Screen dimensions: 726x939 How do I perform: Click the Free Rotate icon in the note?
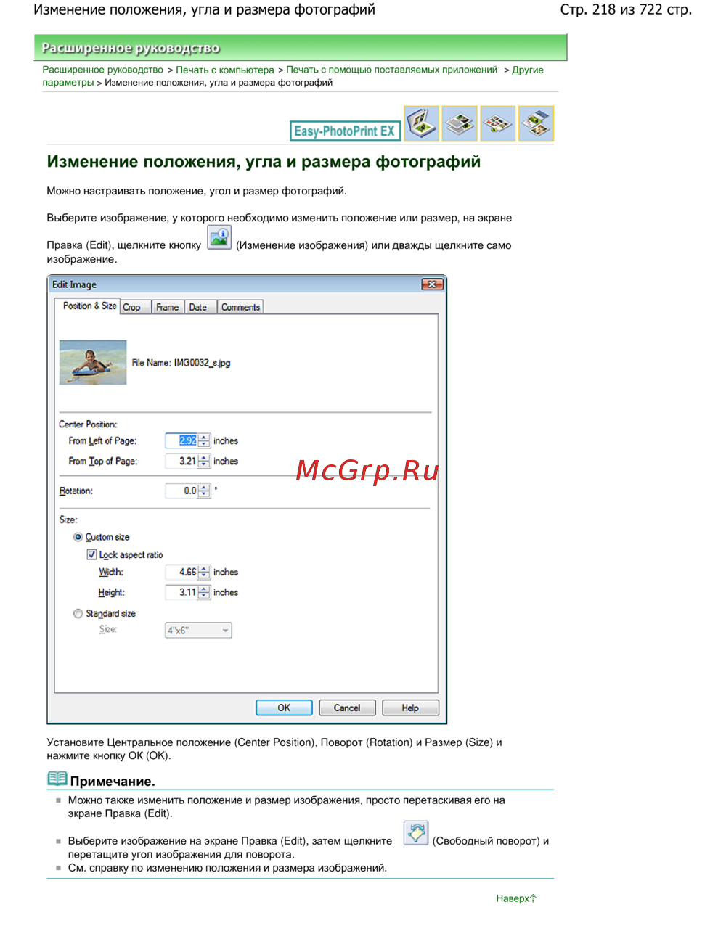pos(415,834)
